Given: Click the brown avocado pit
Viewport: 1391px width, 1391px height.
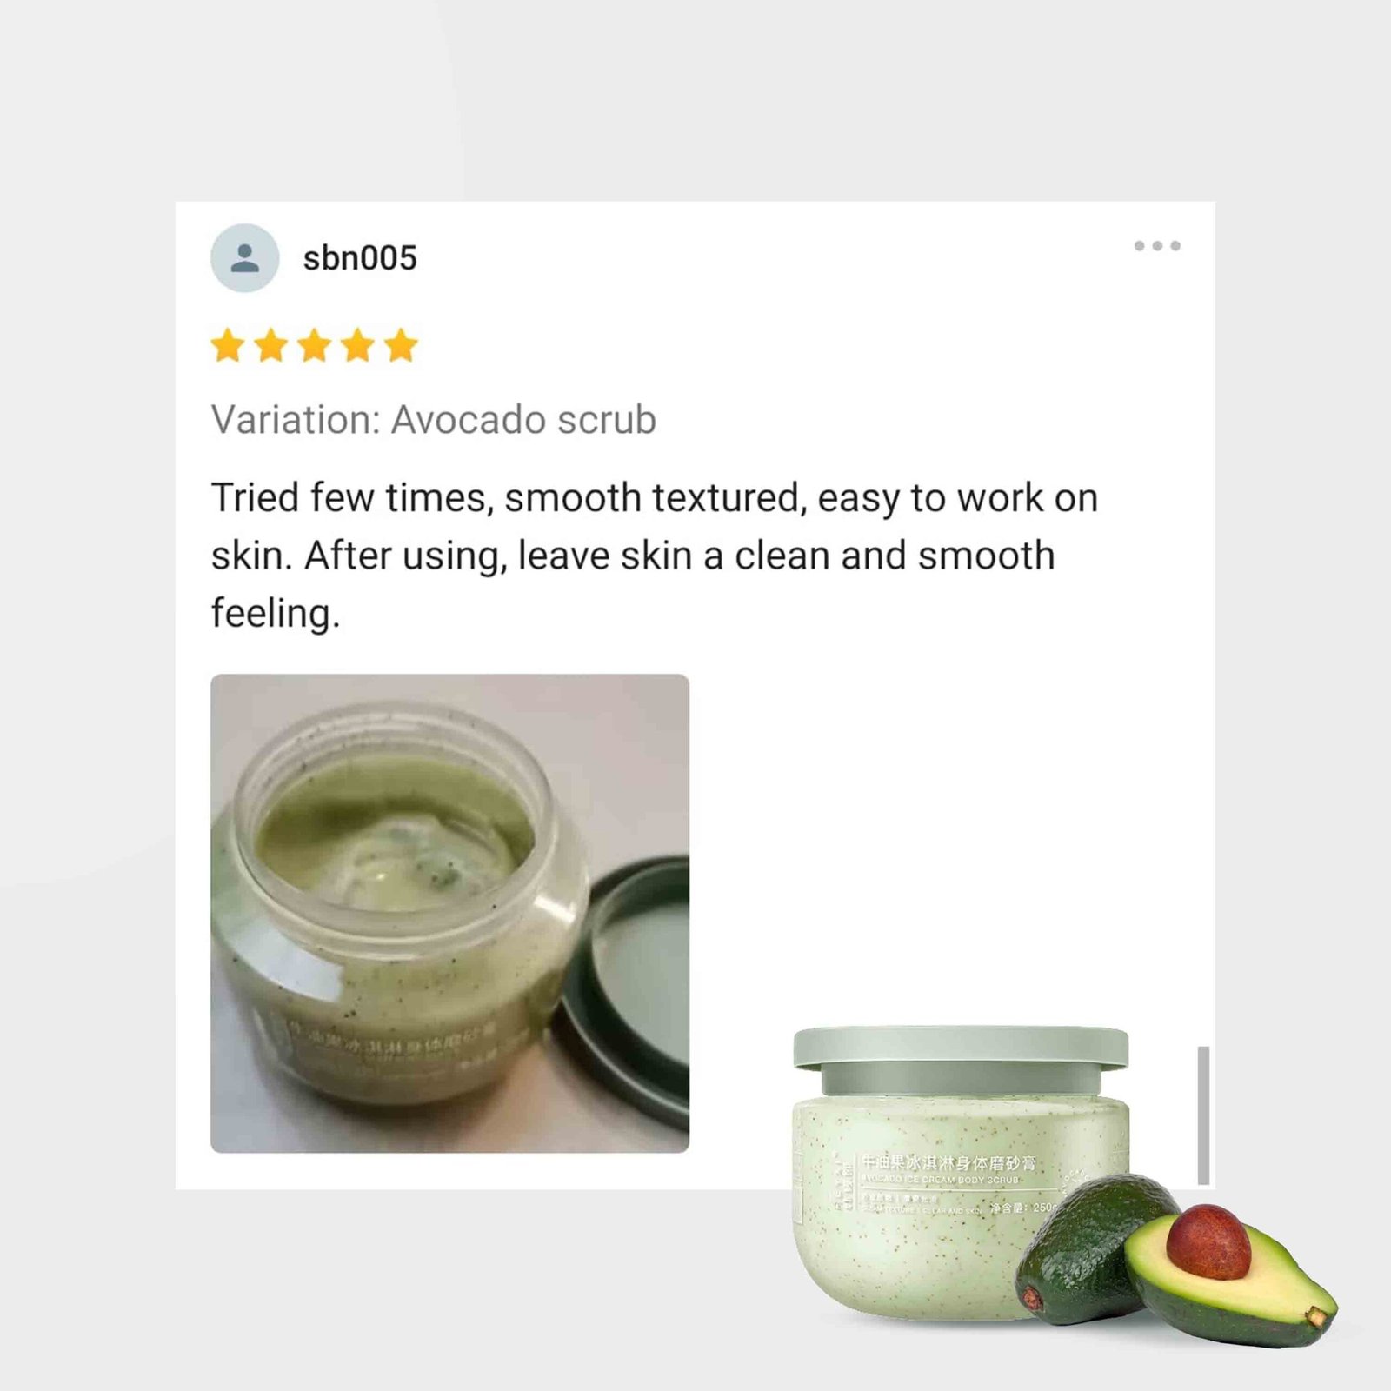Looking at the screenshot, I should (1208, 1241).
